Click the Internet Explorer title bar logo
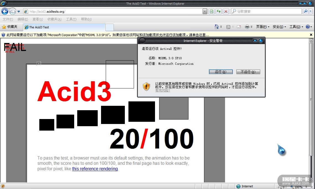 point(3,3)
